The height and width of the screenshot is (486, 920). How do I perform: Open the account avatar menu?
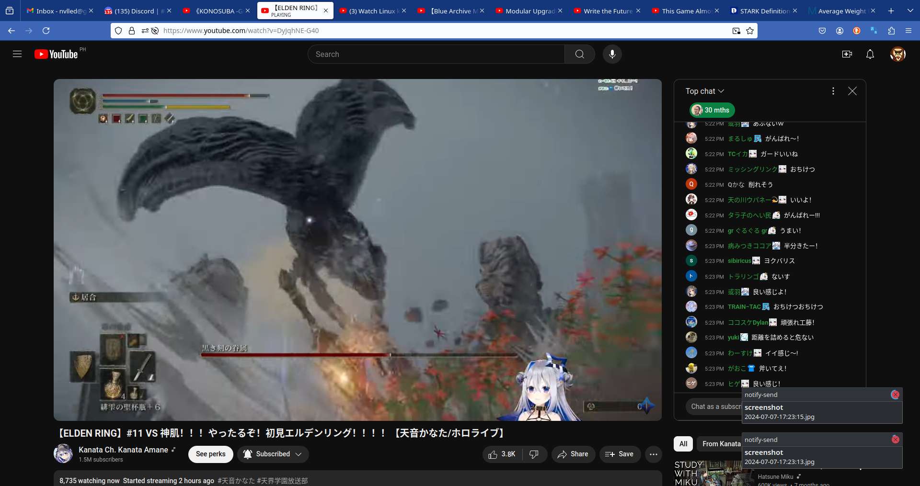click(898, 54)
